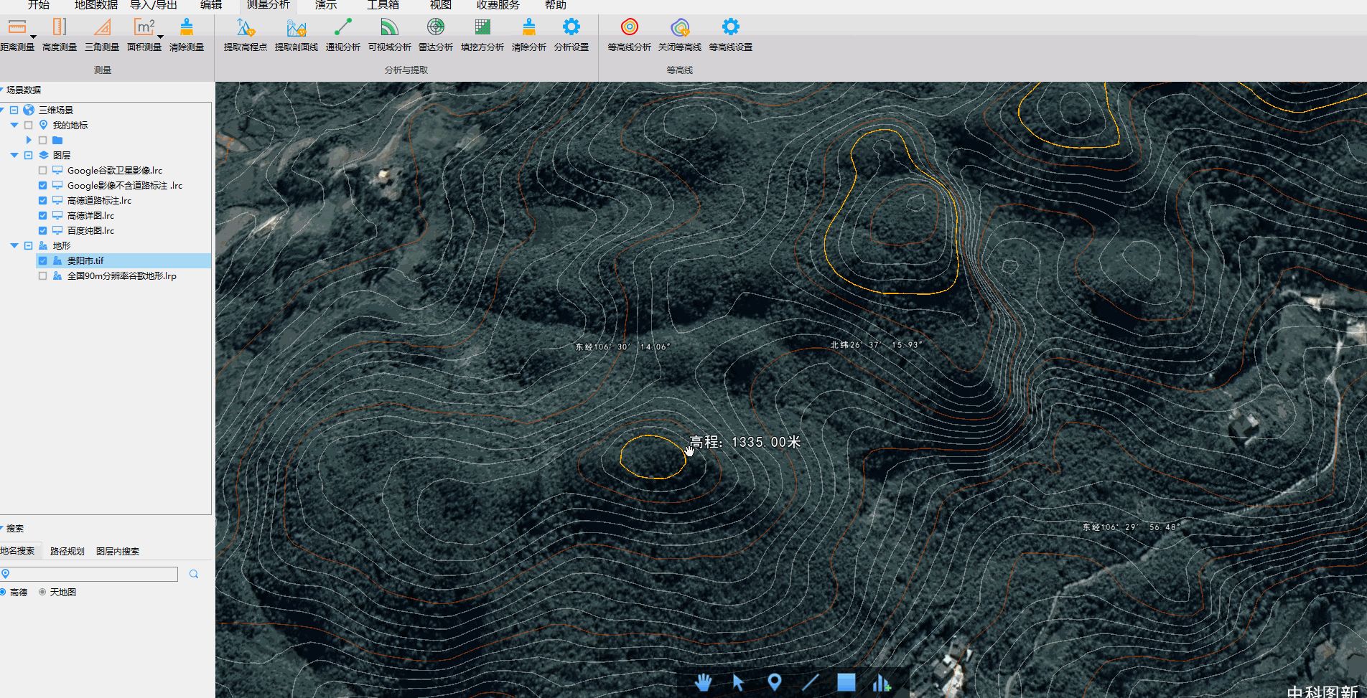Select the placemark pin tool in bottom toolbar
Image resolution: width=1367 pixels, height=698 pixels.
click(774, 682)
